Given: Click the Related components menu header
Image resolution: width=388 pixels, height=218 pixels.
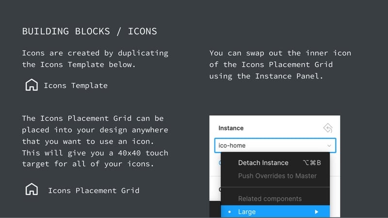Looking at the screenshot, I should tap(270, 199).
